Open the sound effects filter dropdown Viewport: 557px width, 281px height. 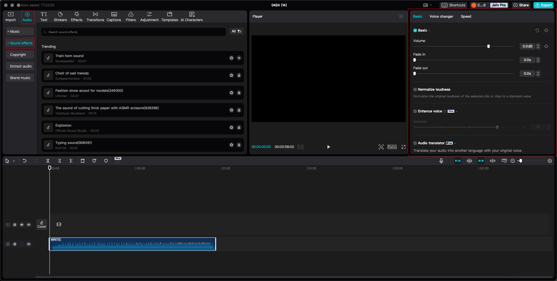point(236,31)
